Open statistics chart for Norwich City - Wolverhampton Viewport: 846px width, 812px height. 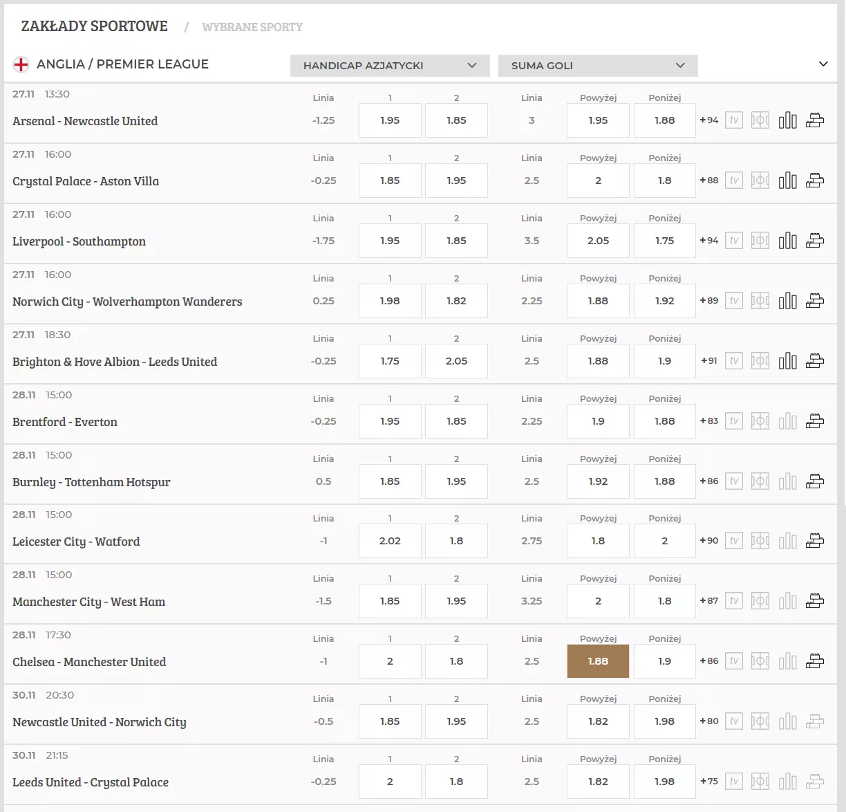tap(787, 301)
